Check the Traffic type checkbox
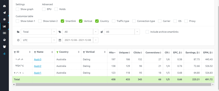Viewport: 219px width, 91px height. (114, 21)
